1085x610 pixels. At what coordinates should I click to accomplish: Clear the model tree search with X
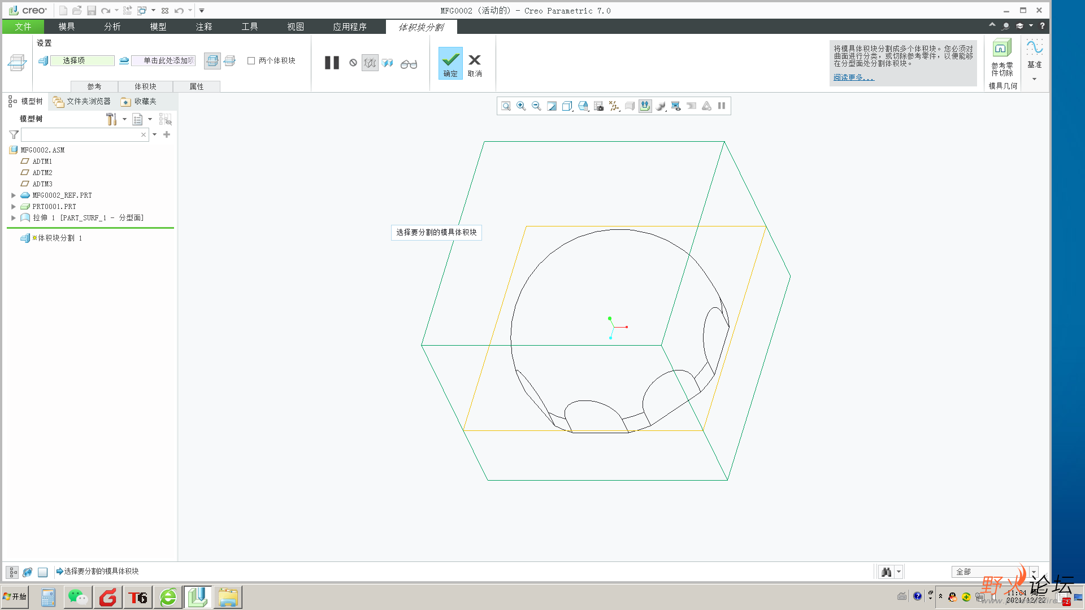pyautogui.click(x=144, y=134)
